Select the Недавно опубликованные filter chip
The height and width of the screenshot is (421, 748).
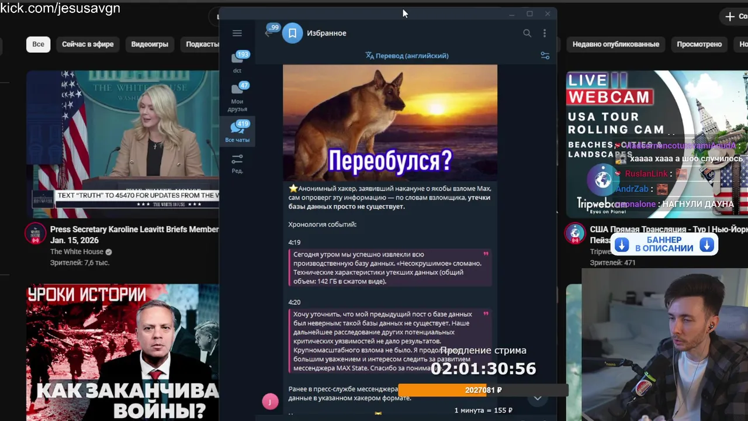616,44
